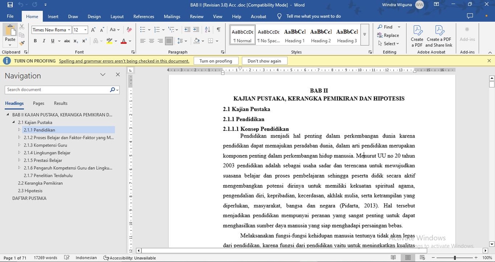Toggle Print Layout view in status bar
The height and width of the screenshot is (262, 495).
click(x=408, y=257)
